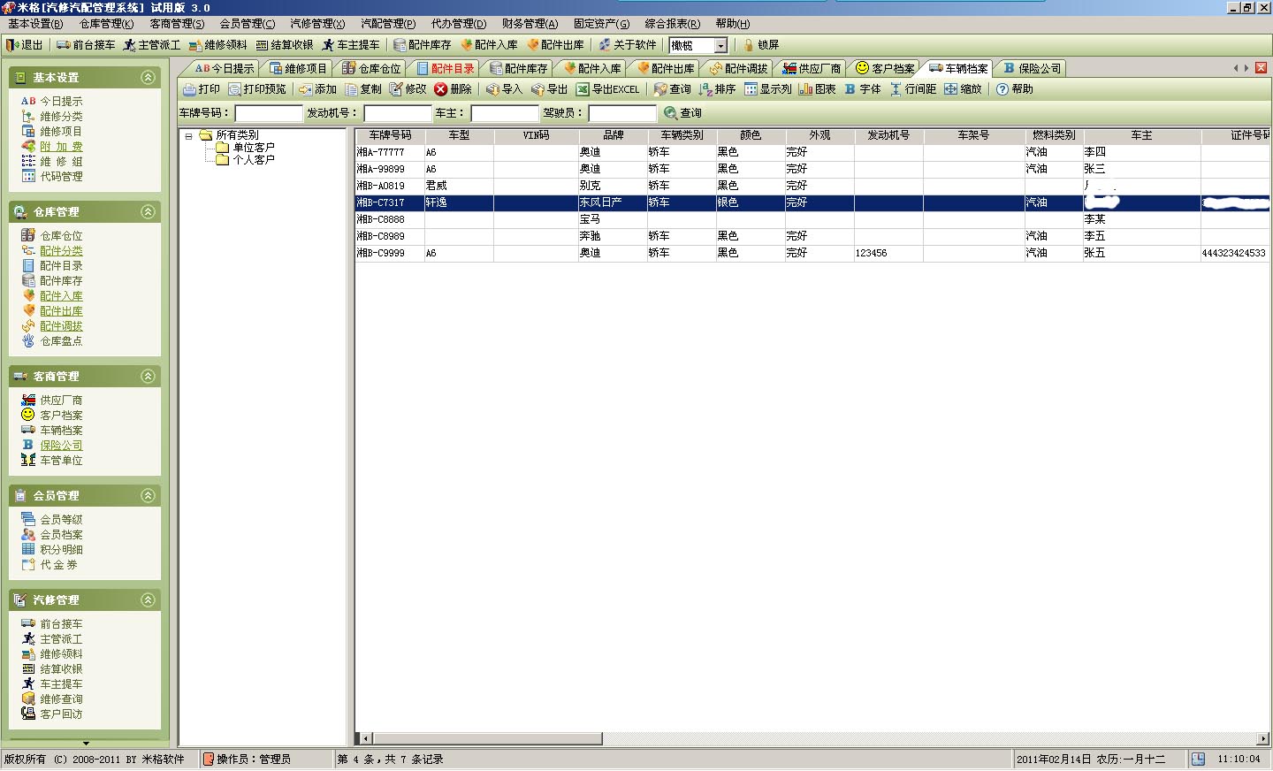Image resolution: width=1273 pixels, height=771 pixels.
Task: Click the 导入 import button
Action: [x=504, y=89]
